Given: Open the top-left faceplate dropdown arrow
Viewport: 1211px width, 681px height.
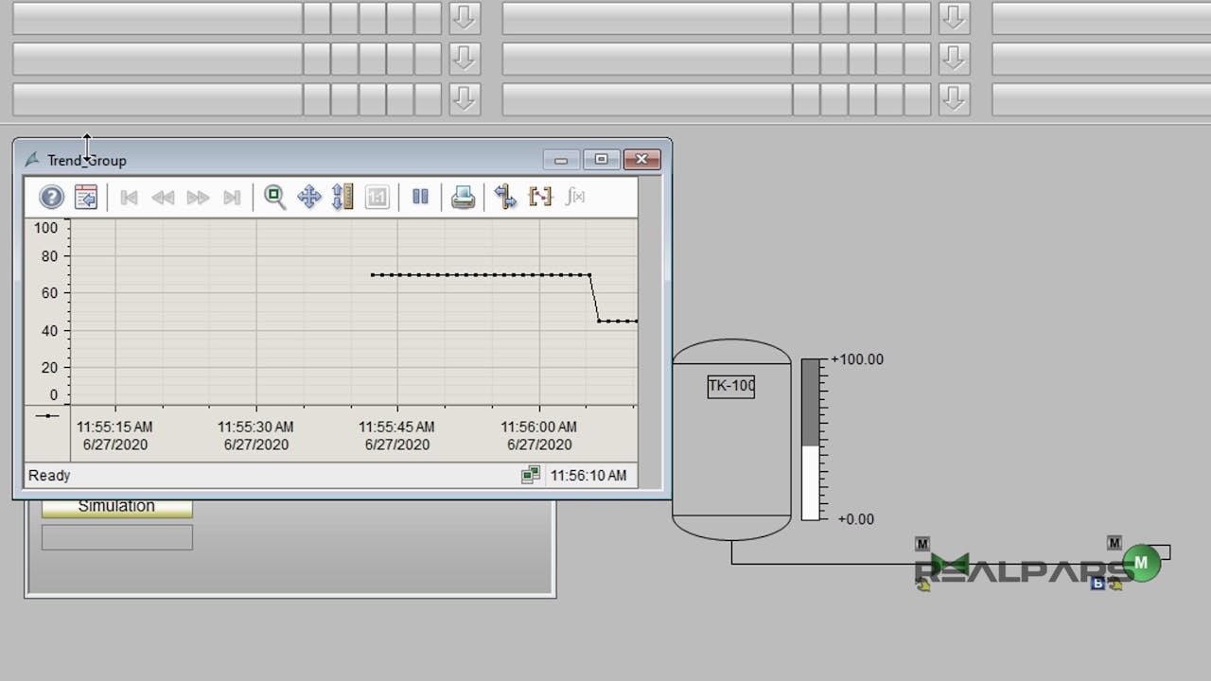Looking at the screenshot, I should coord(465,17).
